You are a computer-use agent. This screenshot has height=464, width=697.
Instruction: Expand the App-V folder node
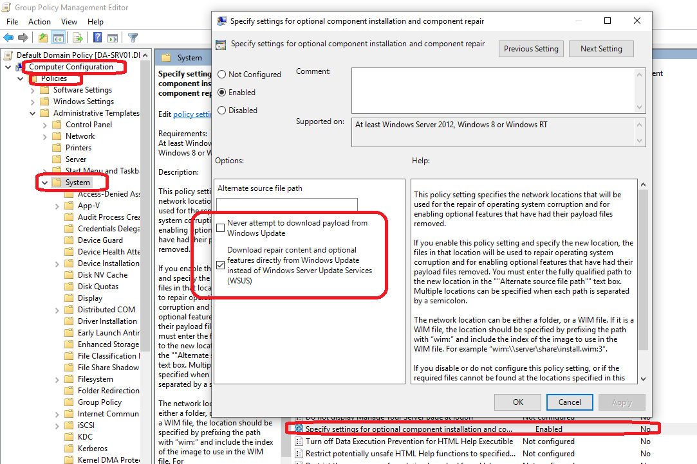pos(57,206)
